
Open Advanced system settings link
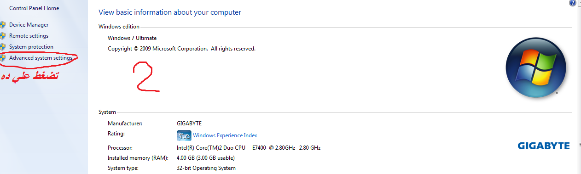pyautogui.click(x=41, y=58)
